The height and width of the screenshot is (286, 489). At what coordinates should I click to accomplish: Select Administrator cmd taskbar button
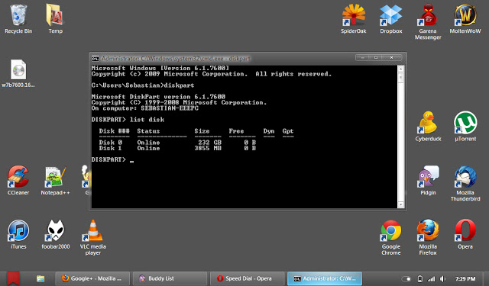(325, 278)
